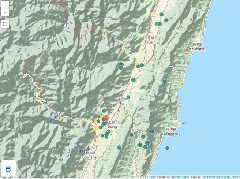Click the green marker beside the Fuli label

click(x=128, y=97)
